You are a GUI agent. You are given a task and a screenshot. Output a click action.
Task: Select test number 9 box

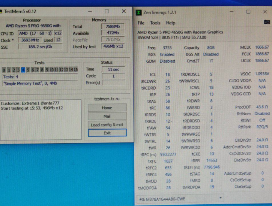47,70
